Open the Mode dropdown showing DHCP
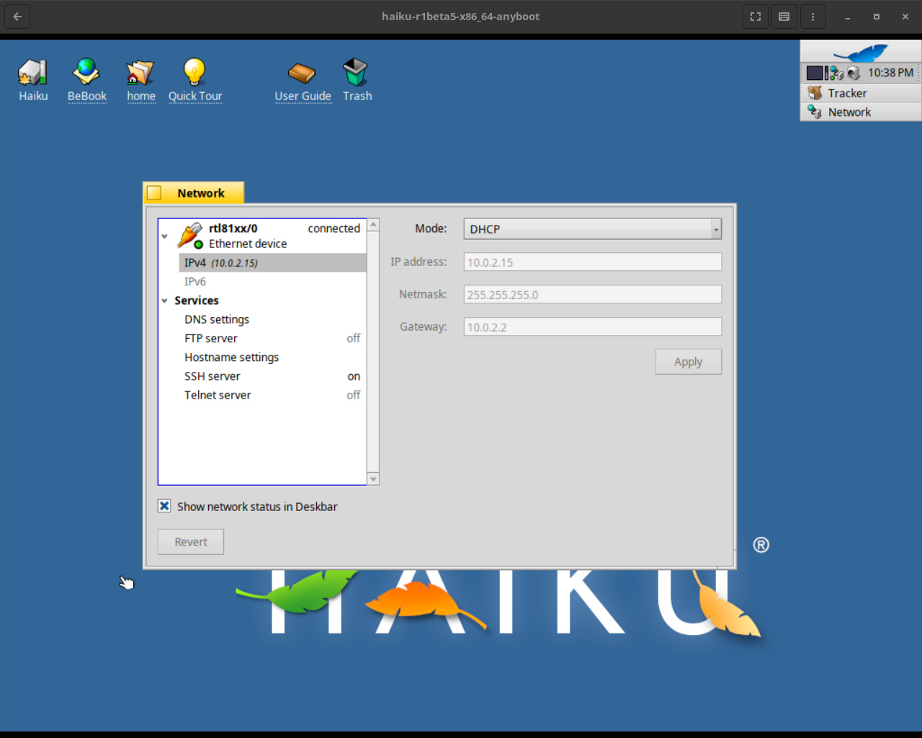Image resolution: width=922 pixels, height=738 pixels. [592, 228]
